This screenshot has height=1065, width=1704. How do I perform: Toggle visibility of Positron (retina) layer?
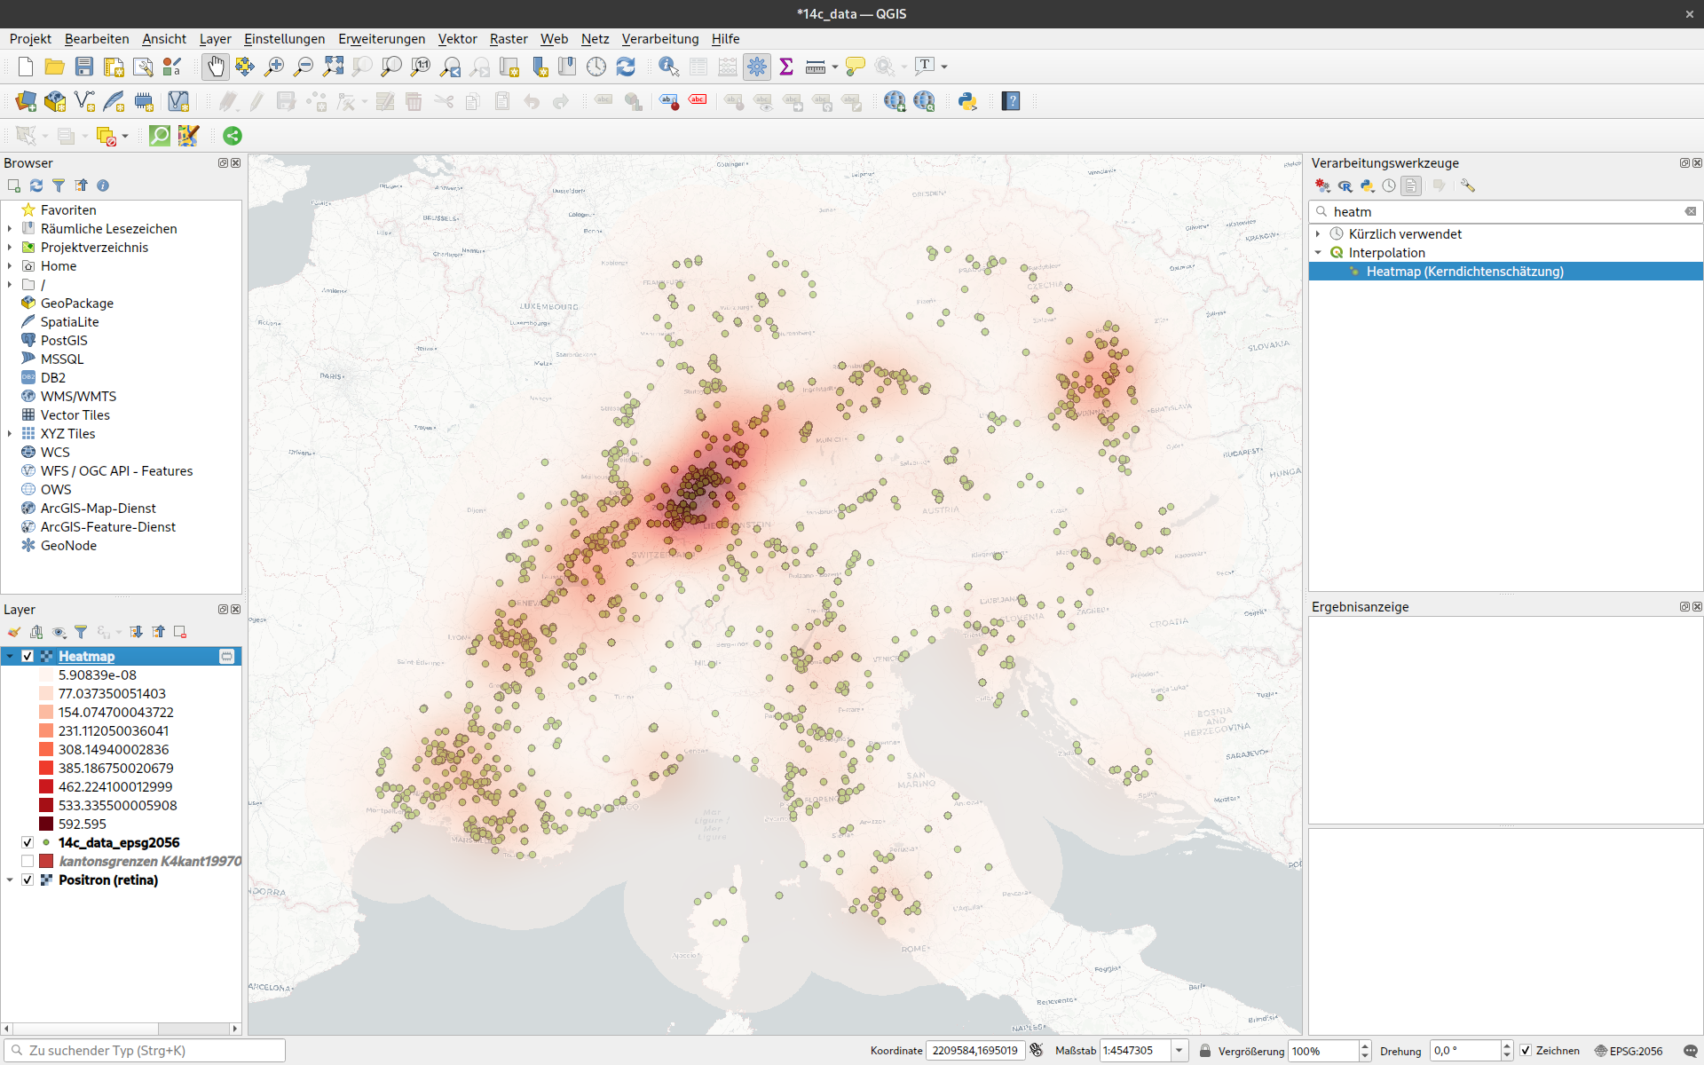[x=27, y=880]
